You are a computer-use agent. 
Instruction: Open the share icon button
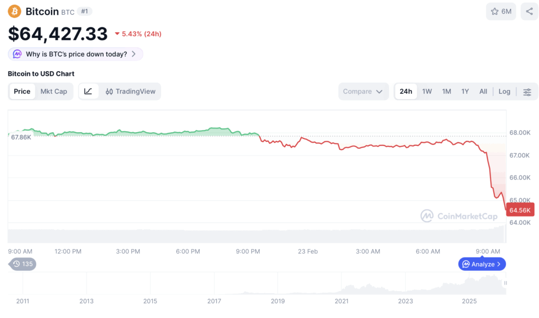click(x=529, y=12)
